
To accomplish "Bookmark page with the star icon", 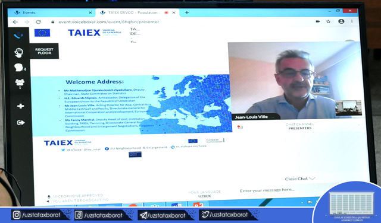I will click(x=328, y=21).
